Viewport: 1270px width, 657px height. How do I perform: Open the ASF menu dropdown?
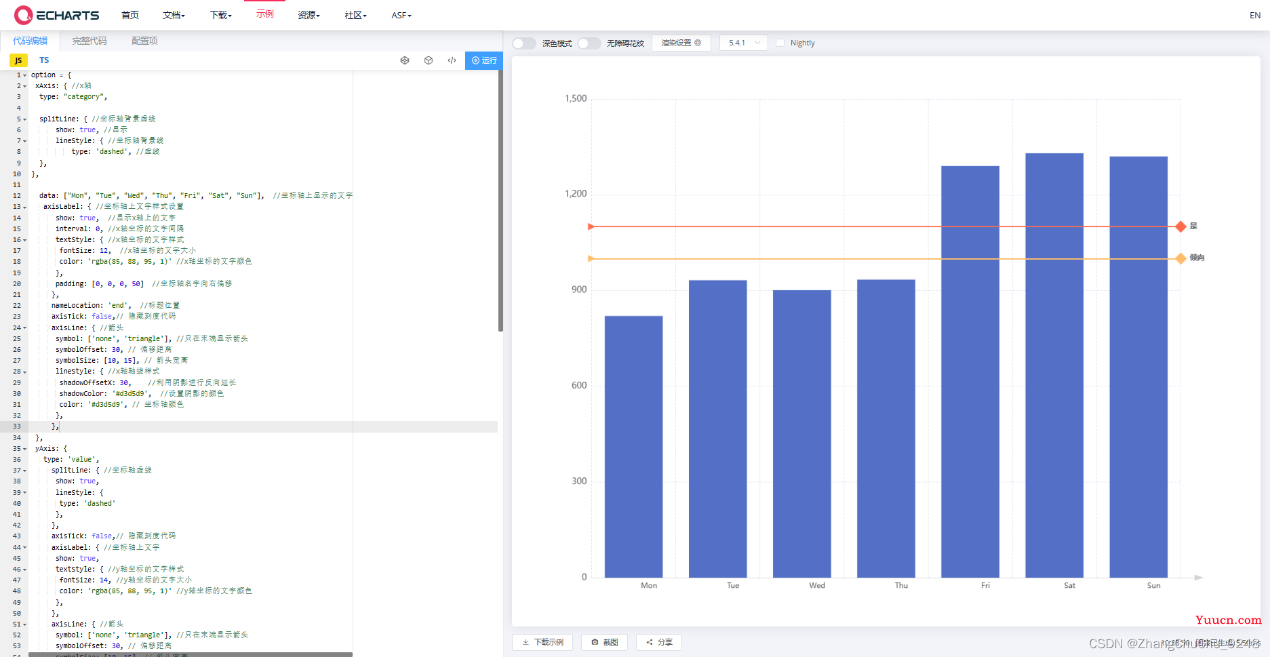click(401, 15)
